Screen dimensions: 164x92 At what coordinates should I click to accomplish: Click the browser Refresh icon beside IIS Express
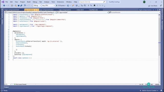(68, 6)
